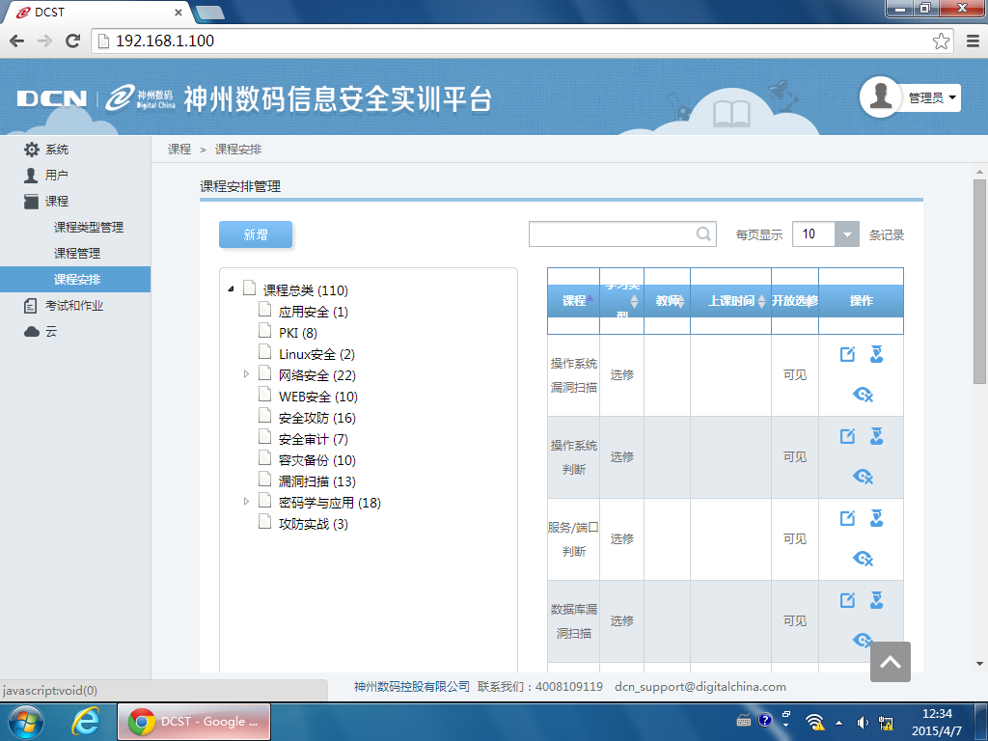Open Windows Start menu
The image size is (988, 741).
point(26,722)
